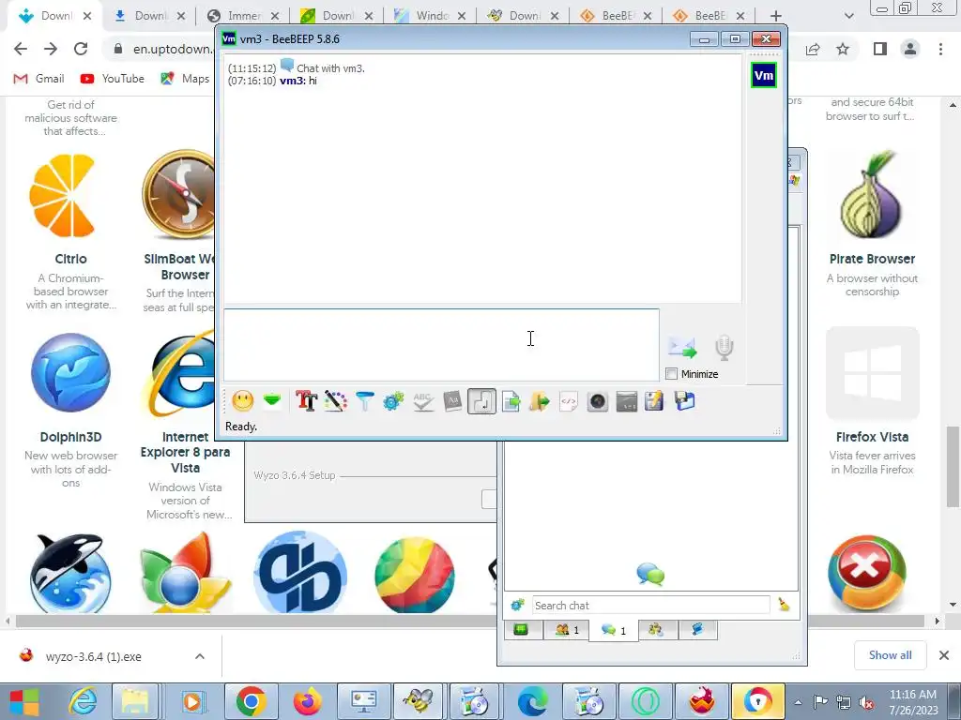Show hidden system tray icons
Image resolution: width=961 pixels, height=720 pixels.
(798, 702)
